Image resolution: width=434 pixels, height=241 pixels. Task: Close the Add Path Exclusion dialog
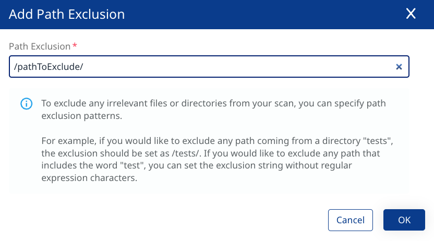pyautogui.click(x=411, y=14)
